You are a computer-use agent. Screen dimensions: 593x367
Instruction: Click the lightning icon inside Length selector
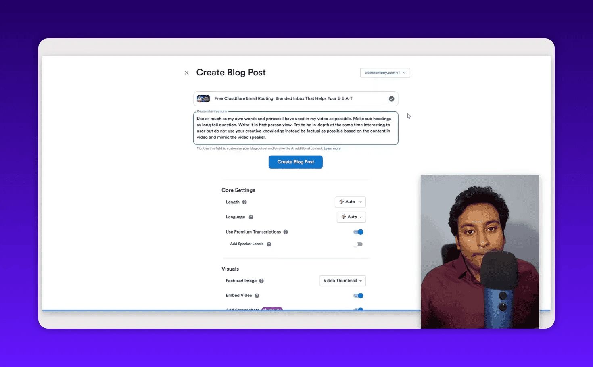[x=342, y=202]
